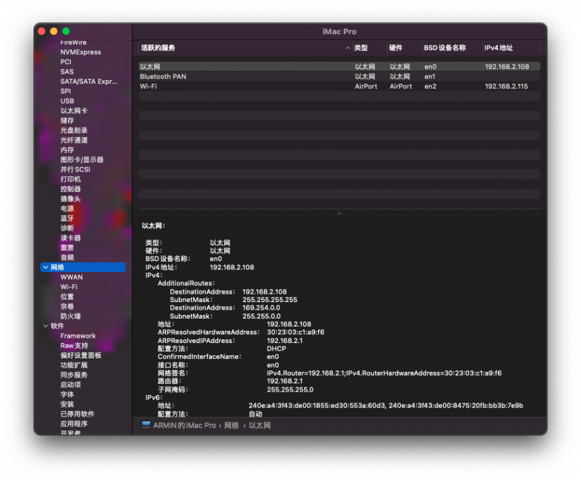Viewport: 581px width, 480px height.
Task: Open Wi-Fi under 网络 in sidebar
Action: [69, 287]
